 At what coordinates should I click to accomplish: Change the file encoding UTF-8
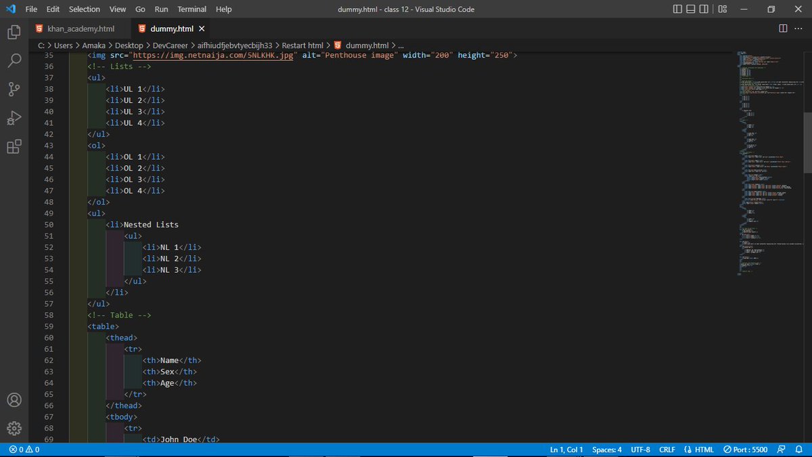[640, 450]
